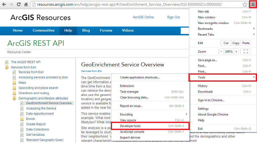Increase zoom with the plus button
Viewport: 257px width, 143px height.
coord(236,52)
